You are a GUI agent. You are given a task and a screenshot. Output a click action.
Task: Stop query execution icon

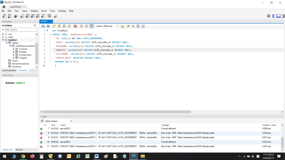tap(69, 26)
